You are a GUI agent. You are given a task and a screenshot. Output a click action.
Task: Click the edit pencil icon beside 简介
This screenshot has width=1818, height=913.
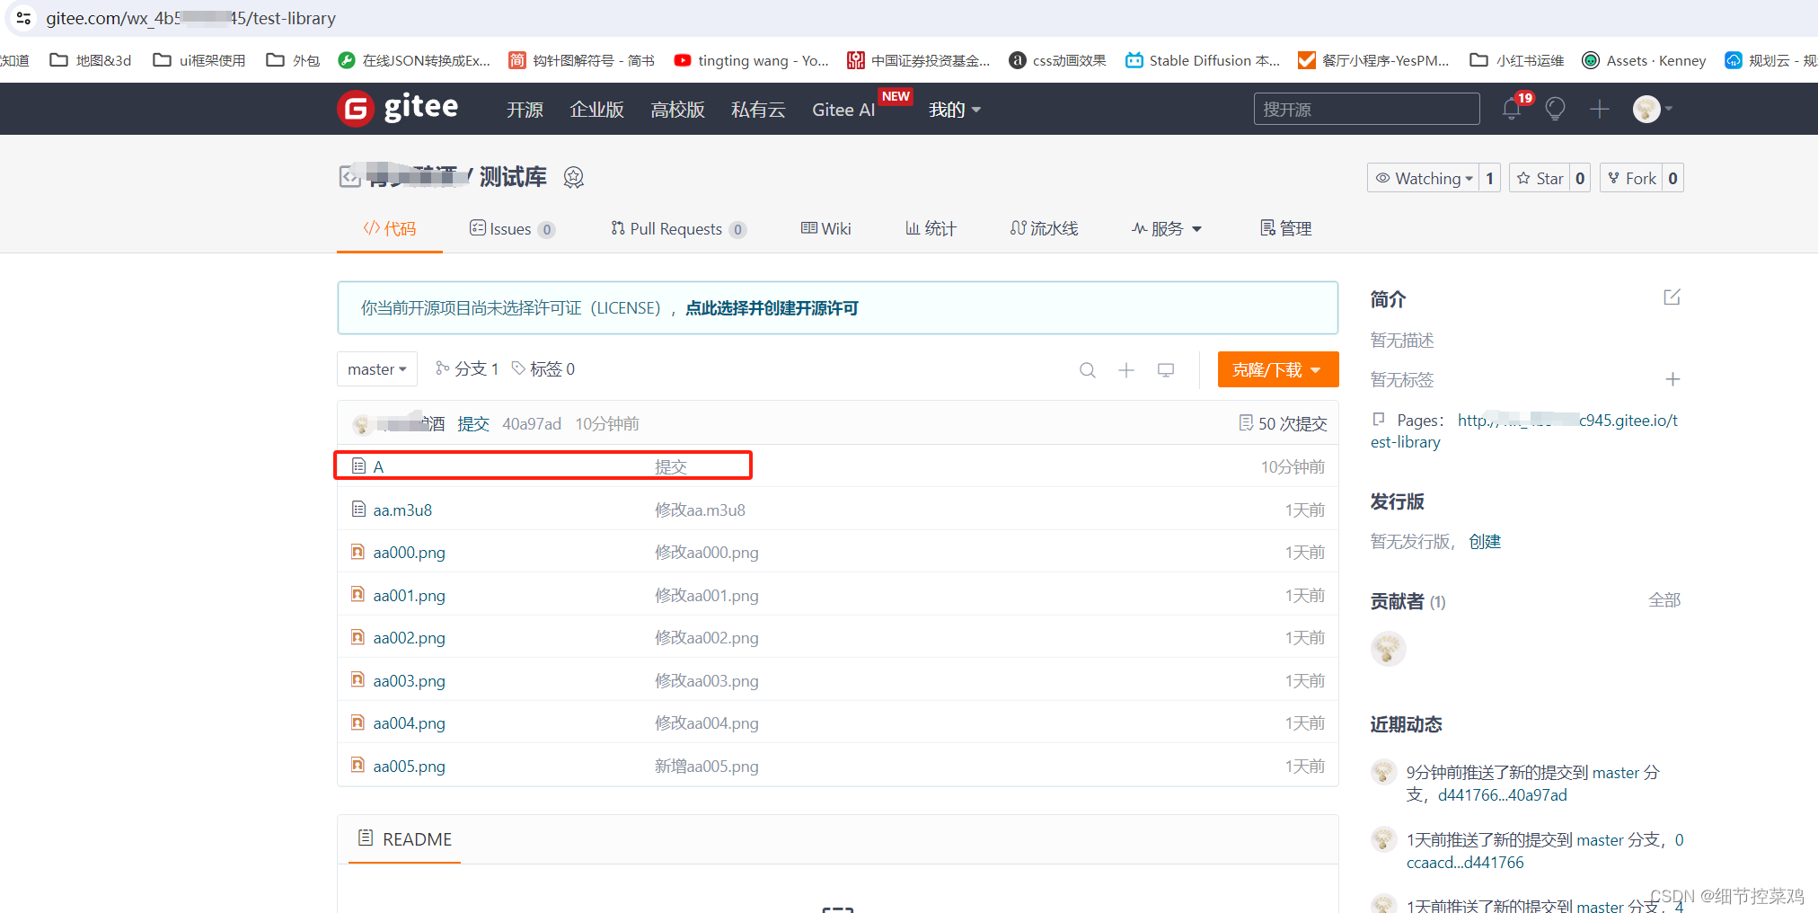click(1672, 297)
